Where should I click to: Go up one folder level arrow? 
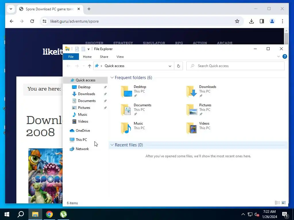point(90,66)
